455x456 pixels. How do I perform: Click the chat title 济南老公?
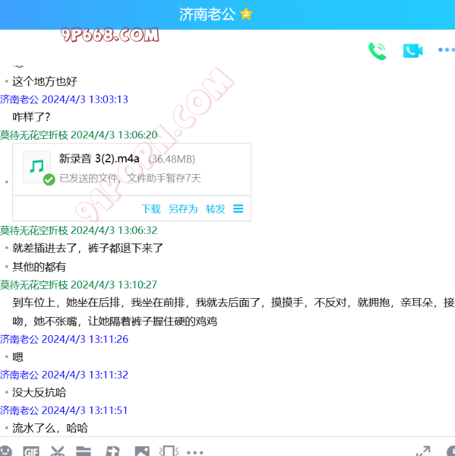click(207, 14)
